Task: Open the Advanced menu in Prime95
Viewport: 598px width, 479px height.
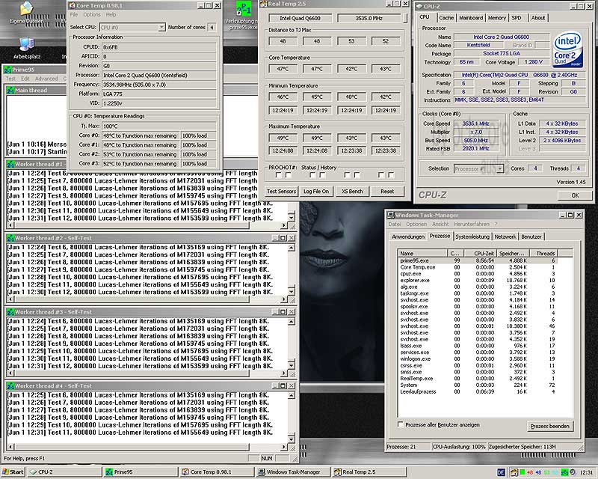Action: click(x=46, y=79)
